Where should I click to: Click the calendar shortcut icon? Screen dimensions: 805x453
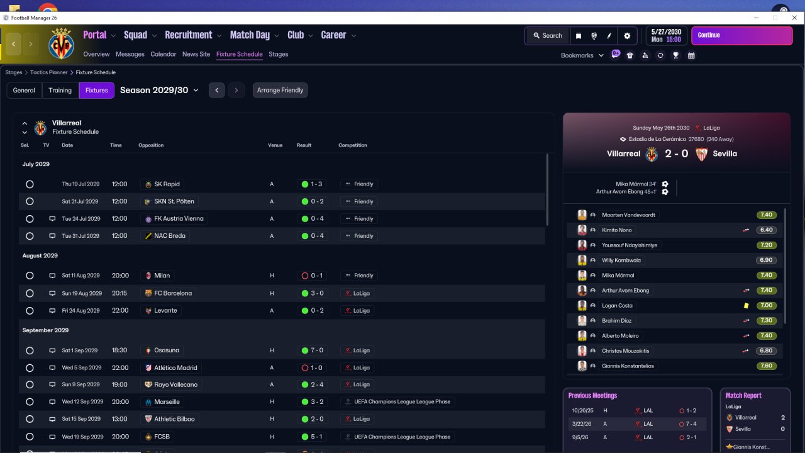(x=691, y=55)
